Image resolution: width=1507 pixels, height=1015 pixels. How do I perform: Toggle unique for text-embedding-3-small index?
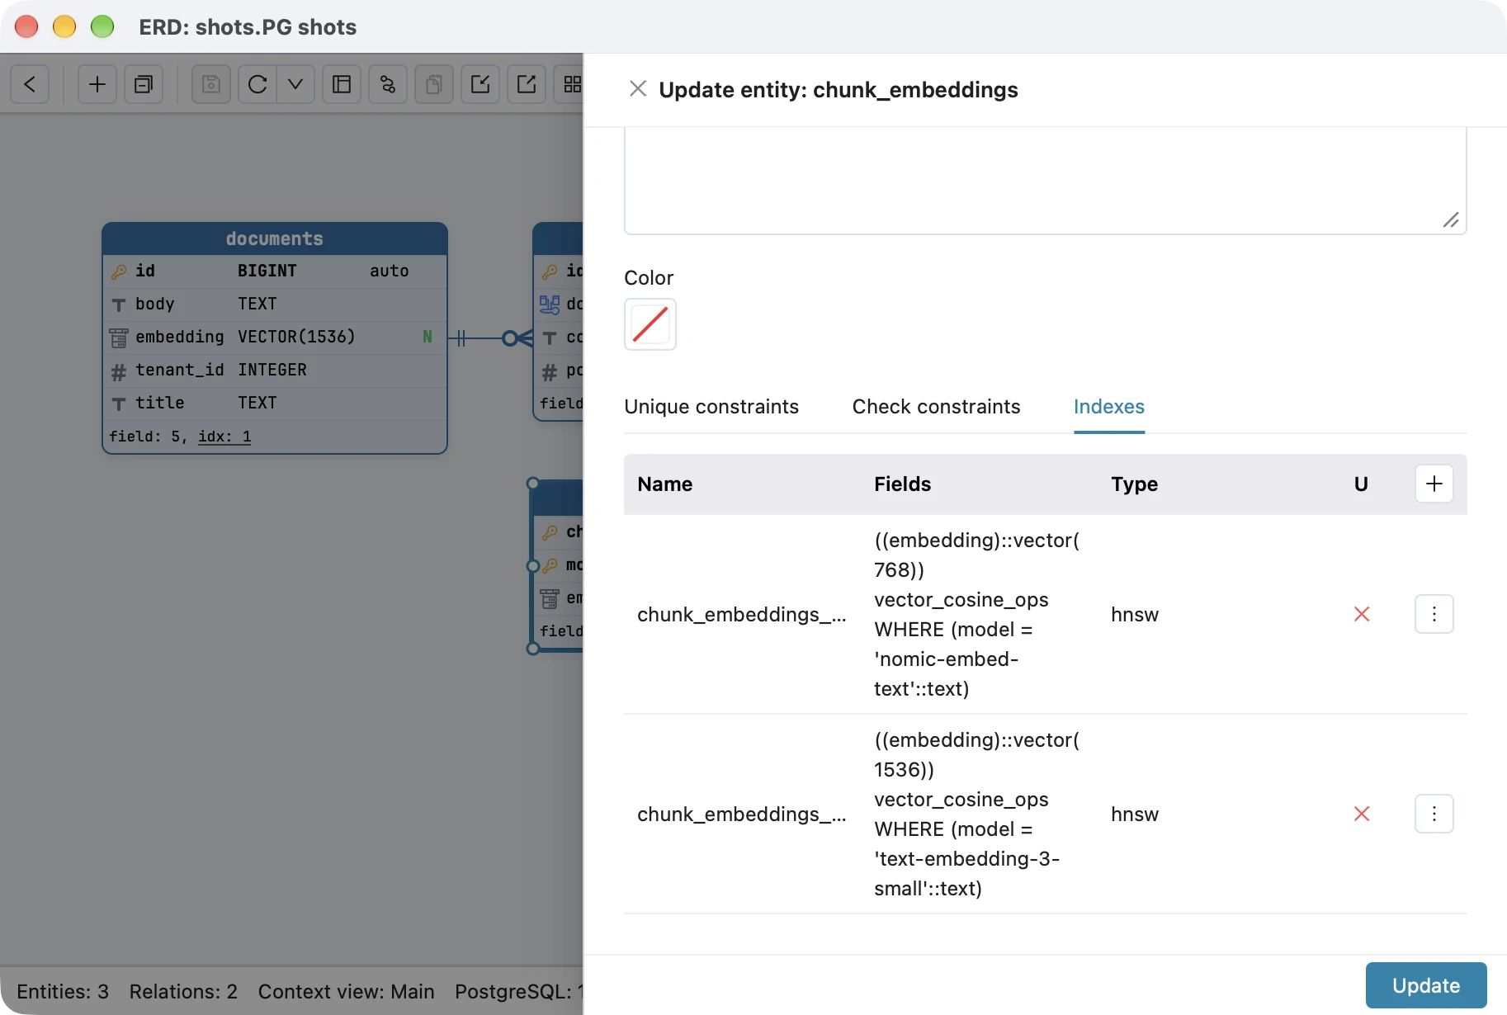(1362, 814)
